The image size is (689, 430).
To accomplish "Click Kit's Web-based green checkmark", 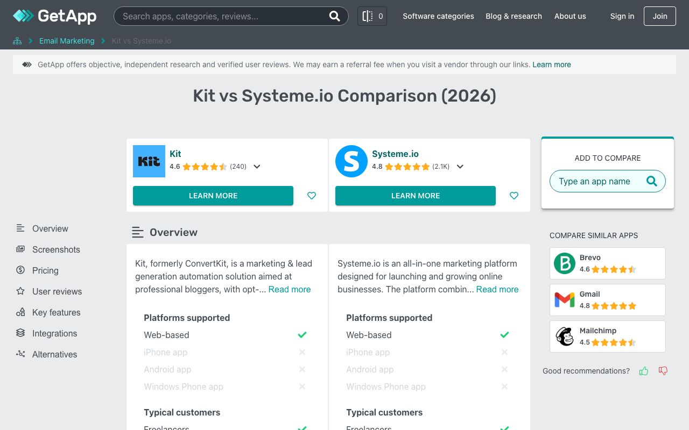I will [303, 335].
